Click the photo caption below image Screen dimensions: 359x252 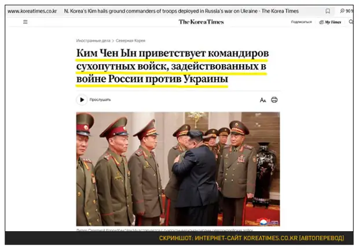164,229
